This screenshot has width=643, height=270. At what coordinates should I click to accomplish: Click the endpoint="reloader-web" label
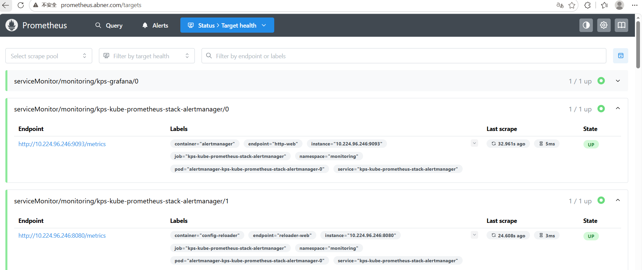pos(282,235)
